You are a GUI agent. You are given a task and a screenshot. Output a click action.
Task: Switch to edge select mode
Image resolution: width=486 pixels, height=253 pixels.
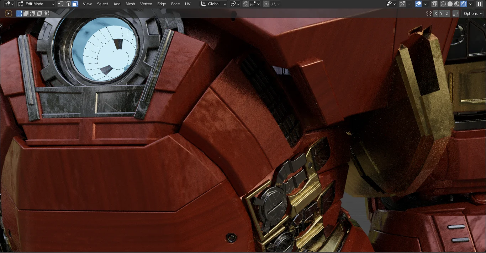pyautogui.click(x=68, y=4)
